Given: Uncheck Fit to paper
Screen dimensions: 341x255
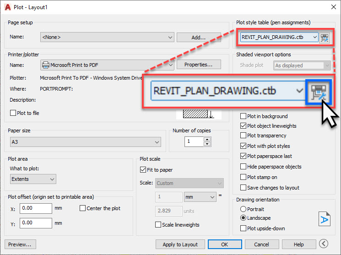Looking at the screenshot, I should [x=143, y=169].
